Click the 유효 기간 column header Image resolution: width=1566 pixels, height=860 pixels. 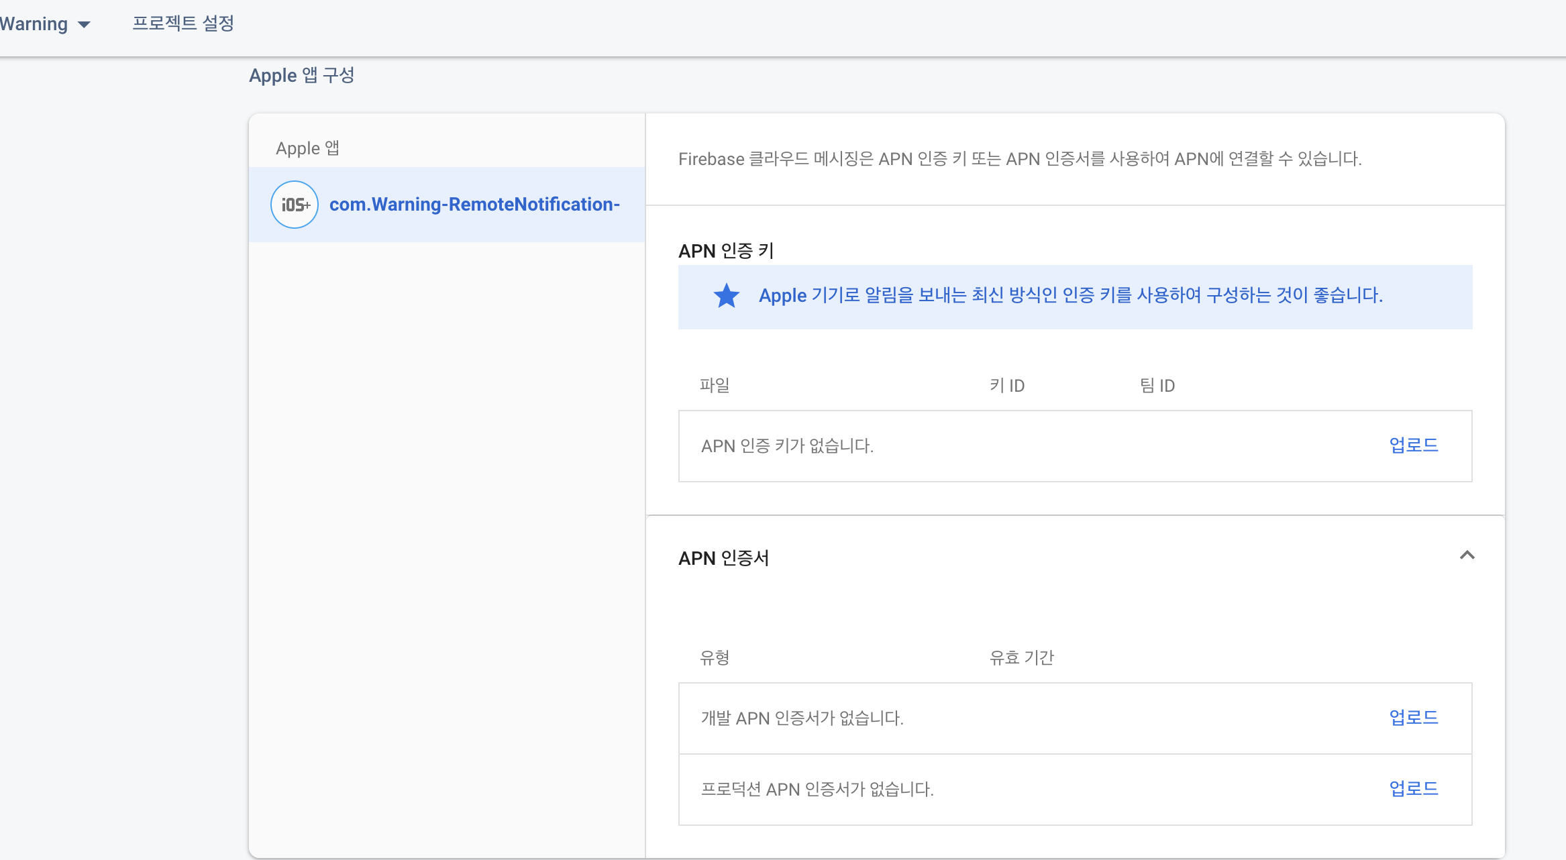(1021, 658)
